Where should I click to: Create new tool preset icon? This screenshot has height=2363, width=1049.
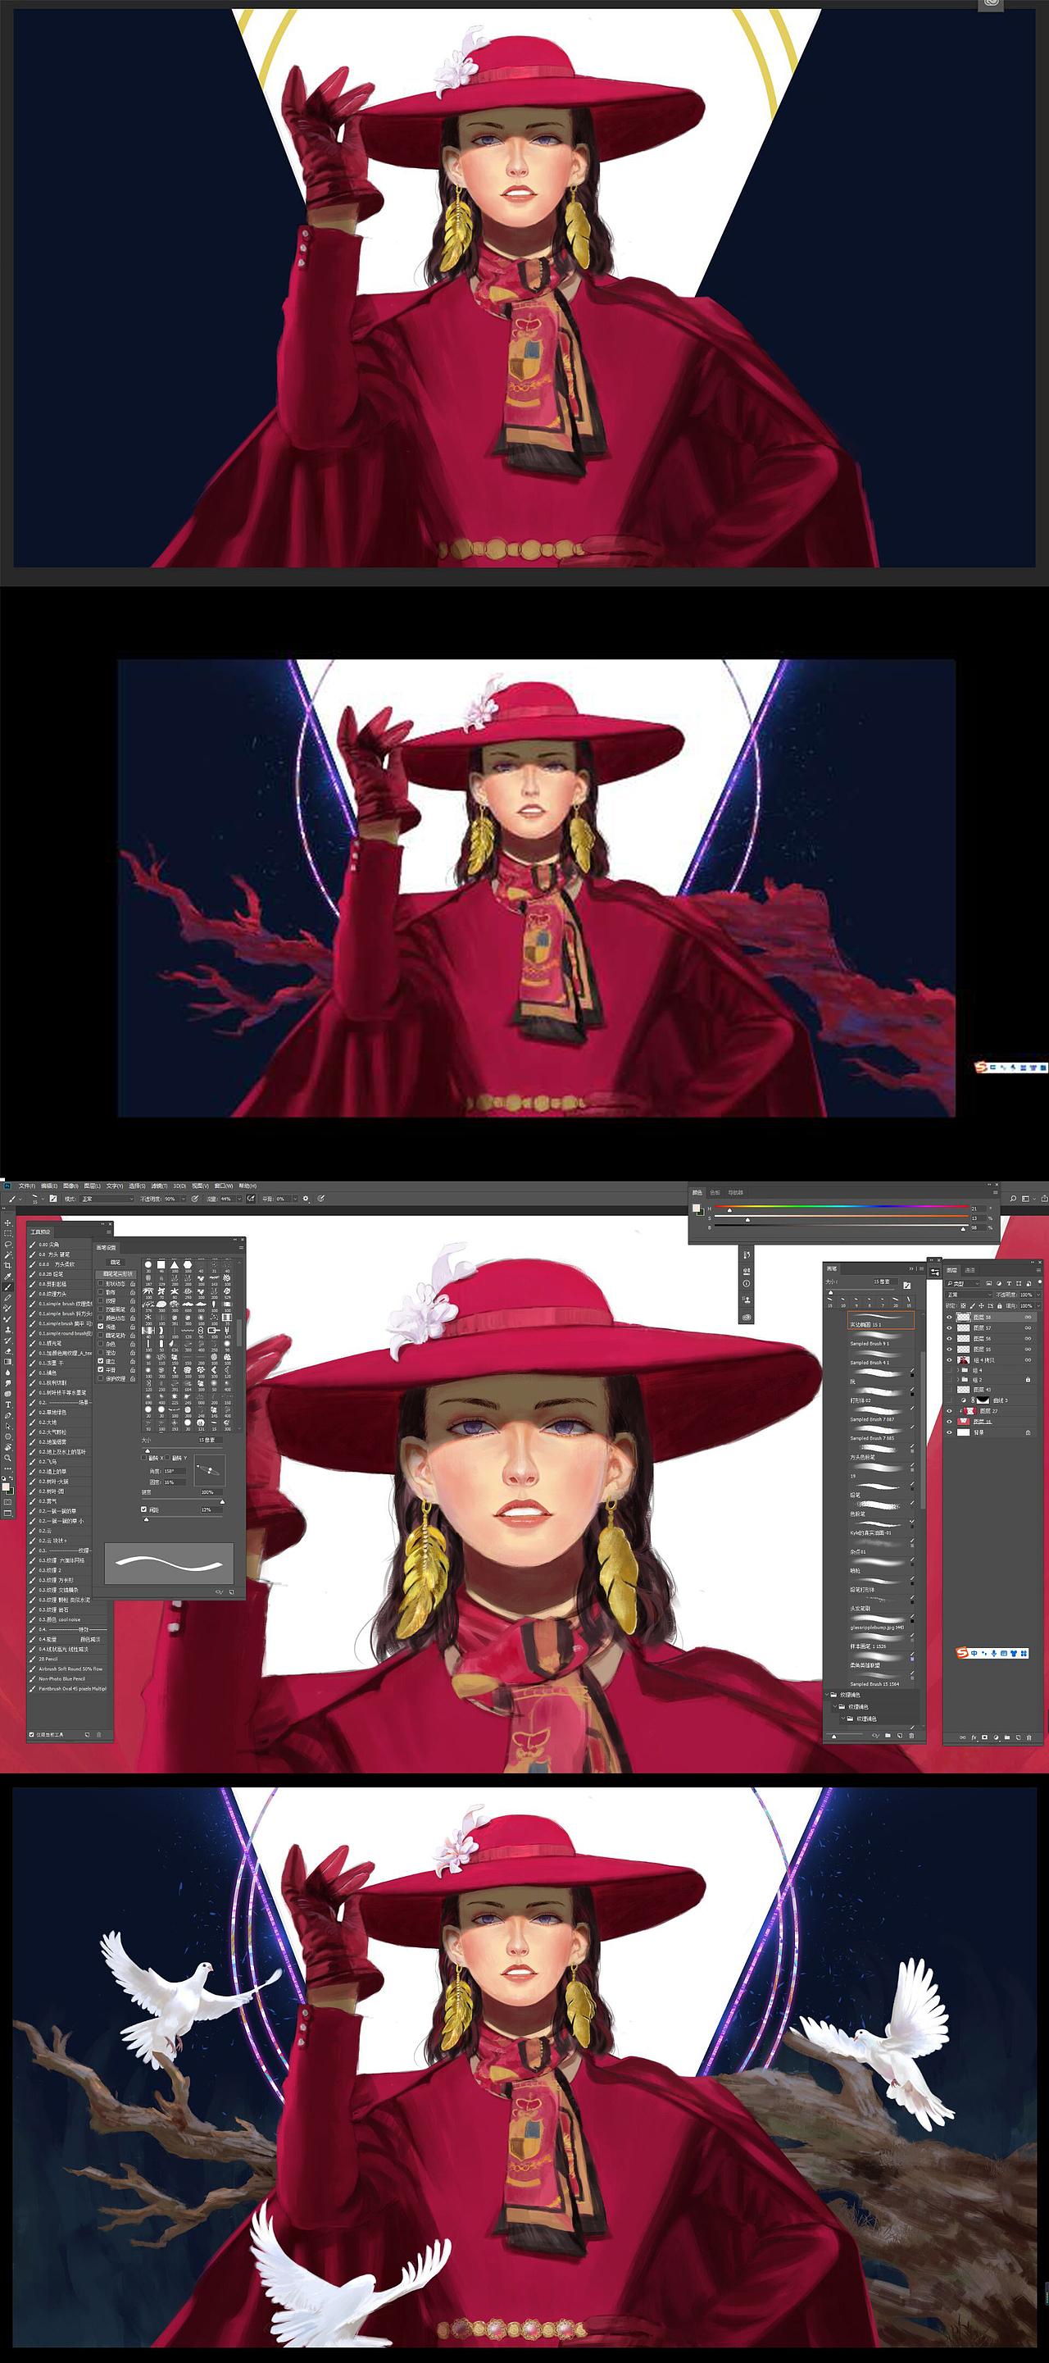[87, 1735]
